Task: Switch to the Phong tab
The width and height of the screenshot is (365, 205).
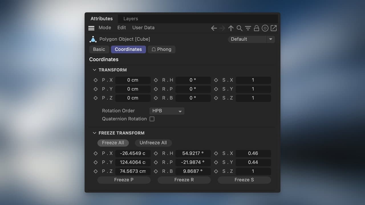Action: coord(161,49)
